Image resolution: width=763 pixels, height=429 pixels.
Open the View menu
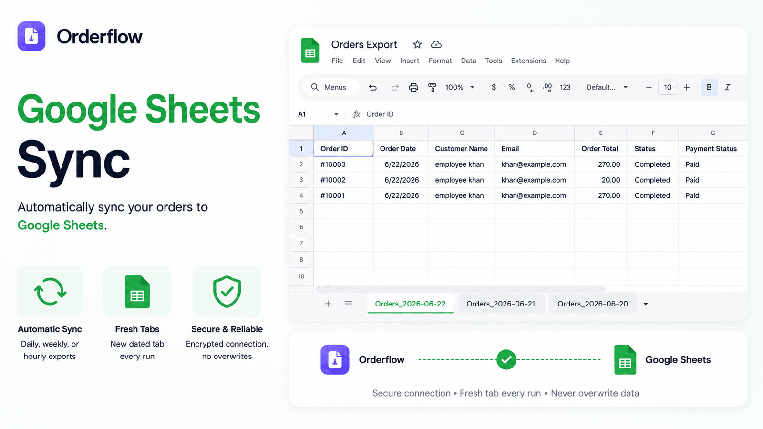tap(383, 61)
